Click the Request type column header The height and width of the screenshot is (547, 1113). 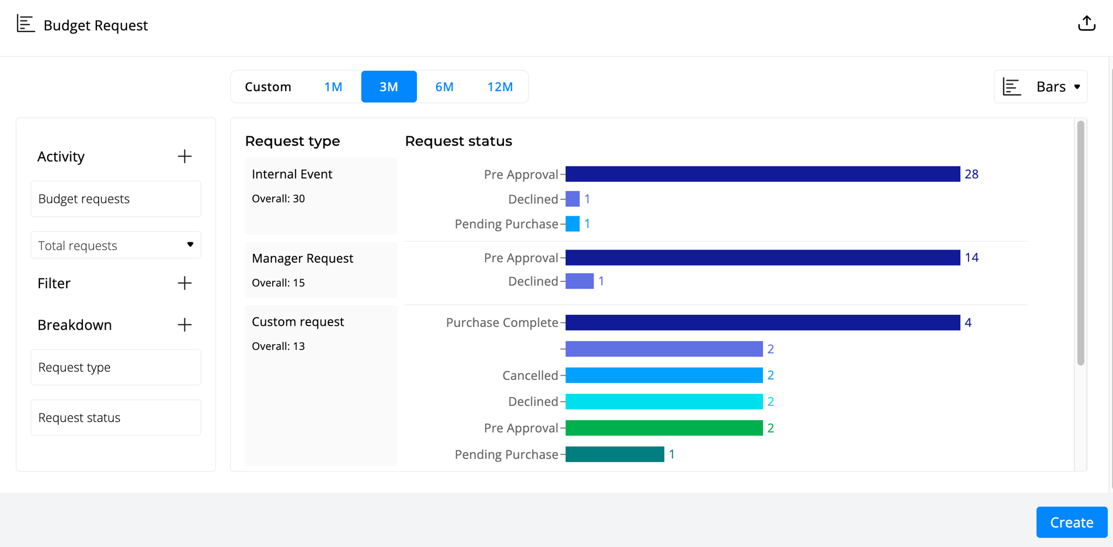tap(292, 141)
